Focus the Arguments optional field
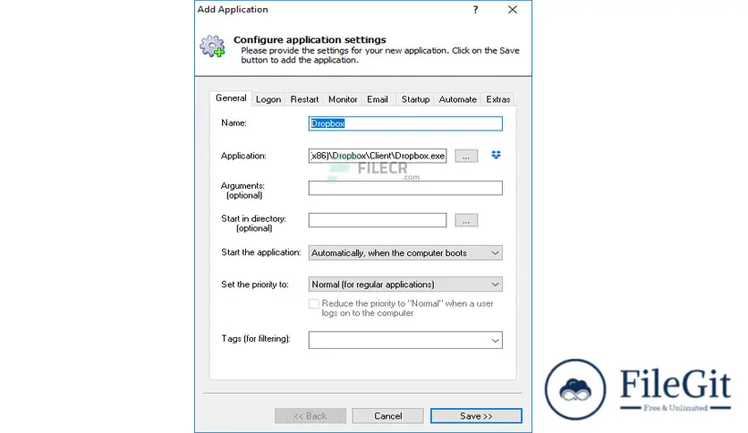748x433 pixels. pos(405,188)
